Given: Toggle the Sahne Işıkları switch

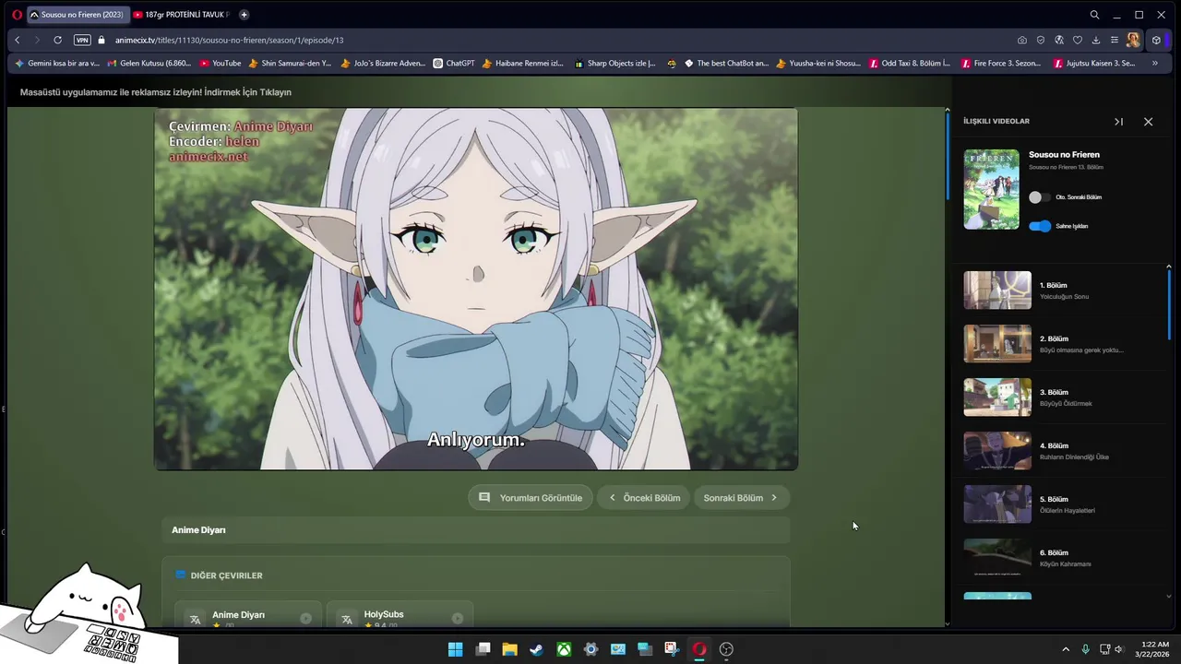Looking at the screenshot, I should (x=1040, y=226).
